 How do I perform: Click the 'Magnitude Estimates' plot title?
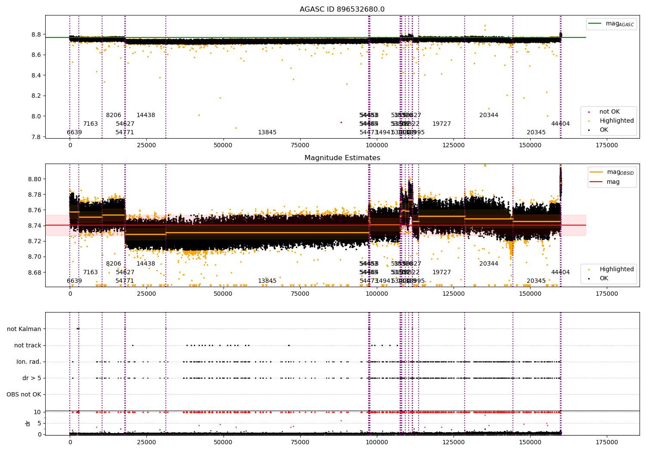click(x=342, y=158)
